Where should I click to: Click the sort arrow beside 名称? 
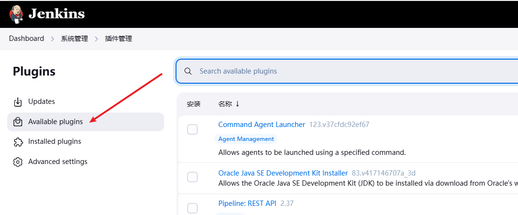click(x=237, y=104)
